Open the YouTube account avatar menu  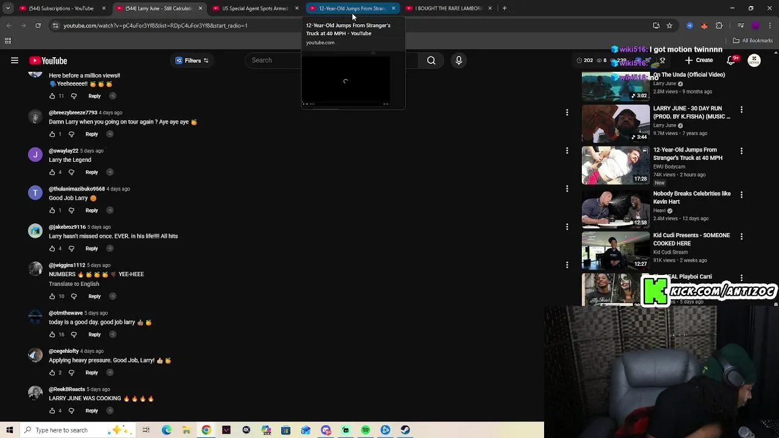[754, 60]
